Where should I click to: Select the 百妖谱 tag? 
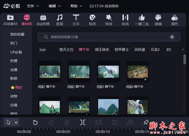(140, 50)
